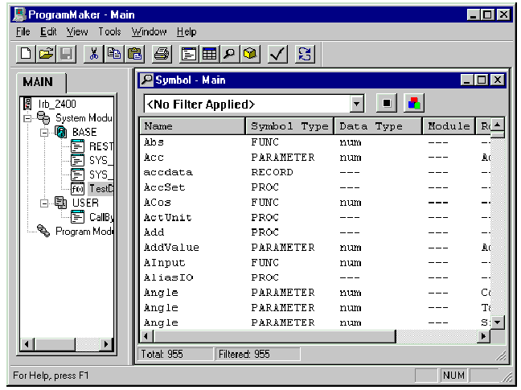This screenshot has width=521, height=390.
Task: Click the Print toolbar icon
Action: point(162,54)
